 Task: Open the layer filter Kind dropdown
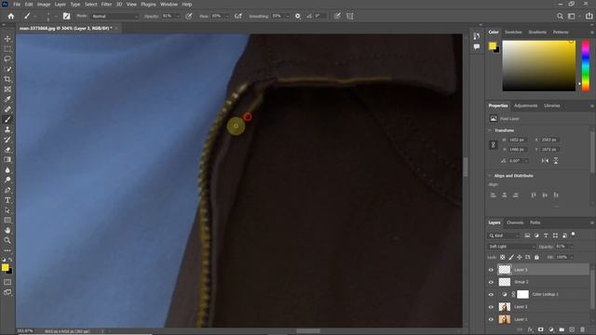504,235
